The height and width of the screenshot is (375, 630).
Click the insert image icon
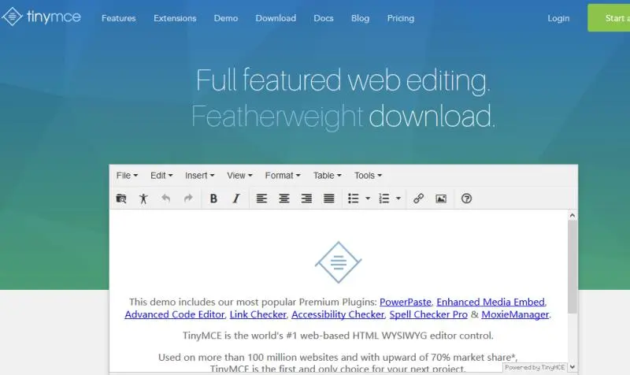click(441, 199)
